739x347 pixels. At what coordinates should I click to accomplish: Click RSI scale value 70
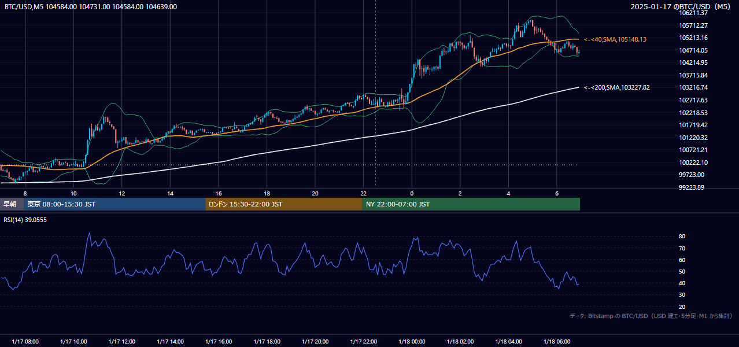(682, 248)
